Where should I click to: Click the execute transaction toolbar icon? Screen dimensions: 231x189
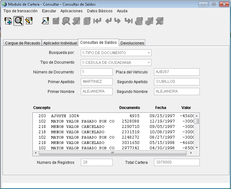click(x=45, y=21)
